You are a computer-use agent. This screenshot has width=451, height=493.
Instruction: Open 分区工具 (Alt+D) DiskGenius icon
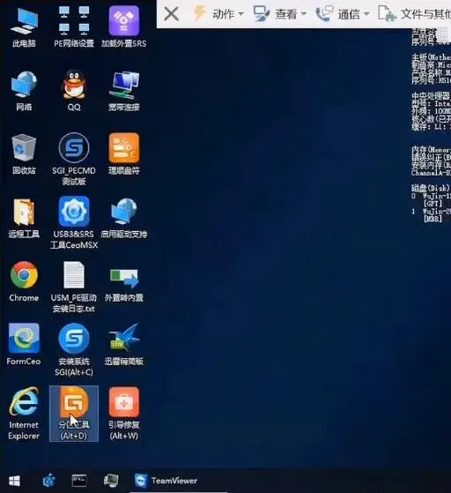[x=74, y=414]
